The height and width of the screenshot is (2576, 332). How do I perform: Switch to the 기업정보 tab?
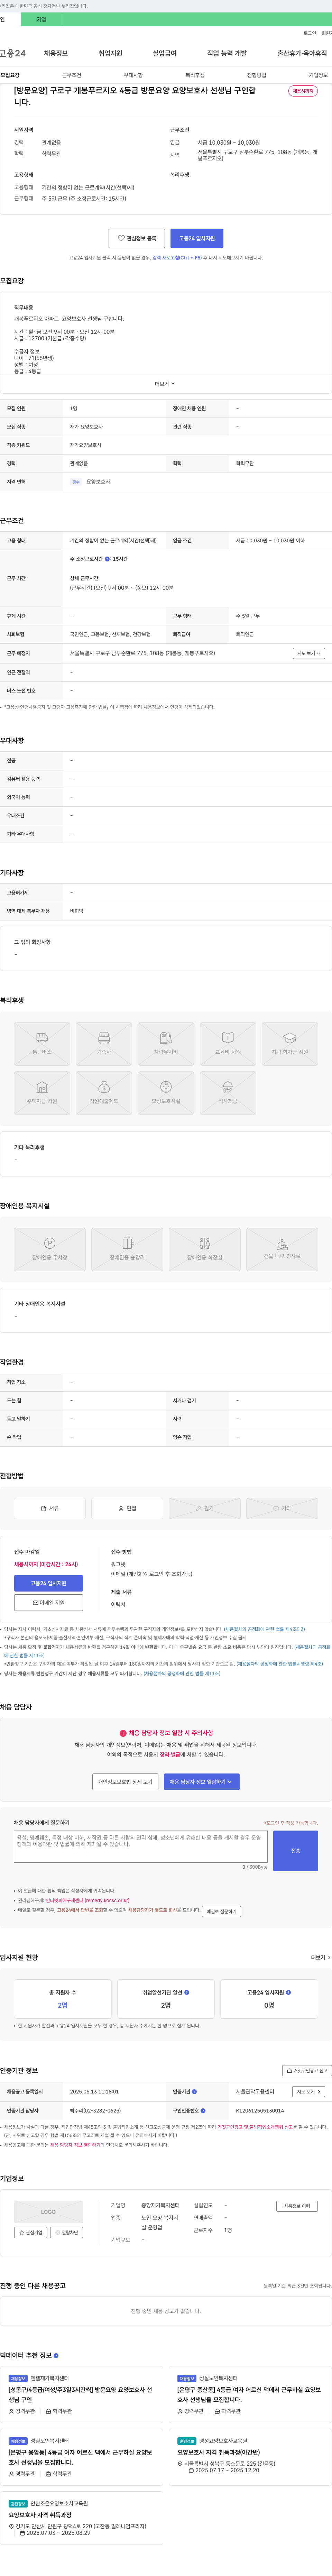point(318,75)
